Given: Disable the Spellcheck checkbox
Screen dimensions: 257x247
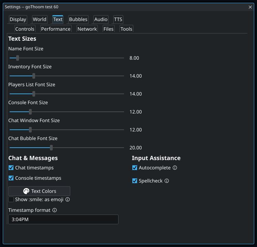Looking at the screenshot, I should pyautogui.click(x=135, y=181).
